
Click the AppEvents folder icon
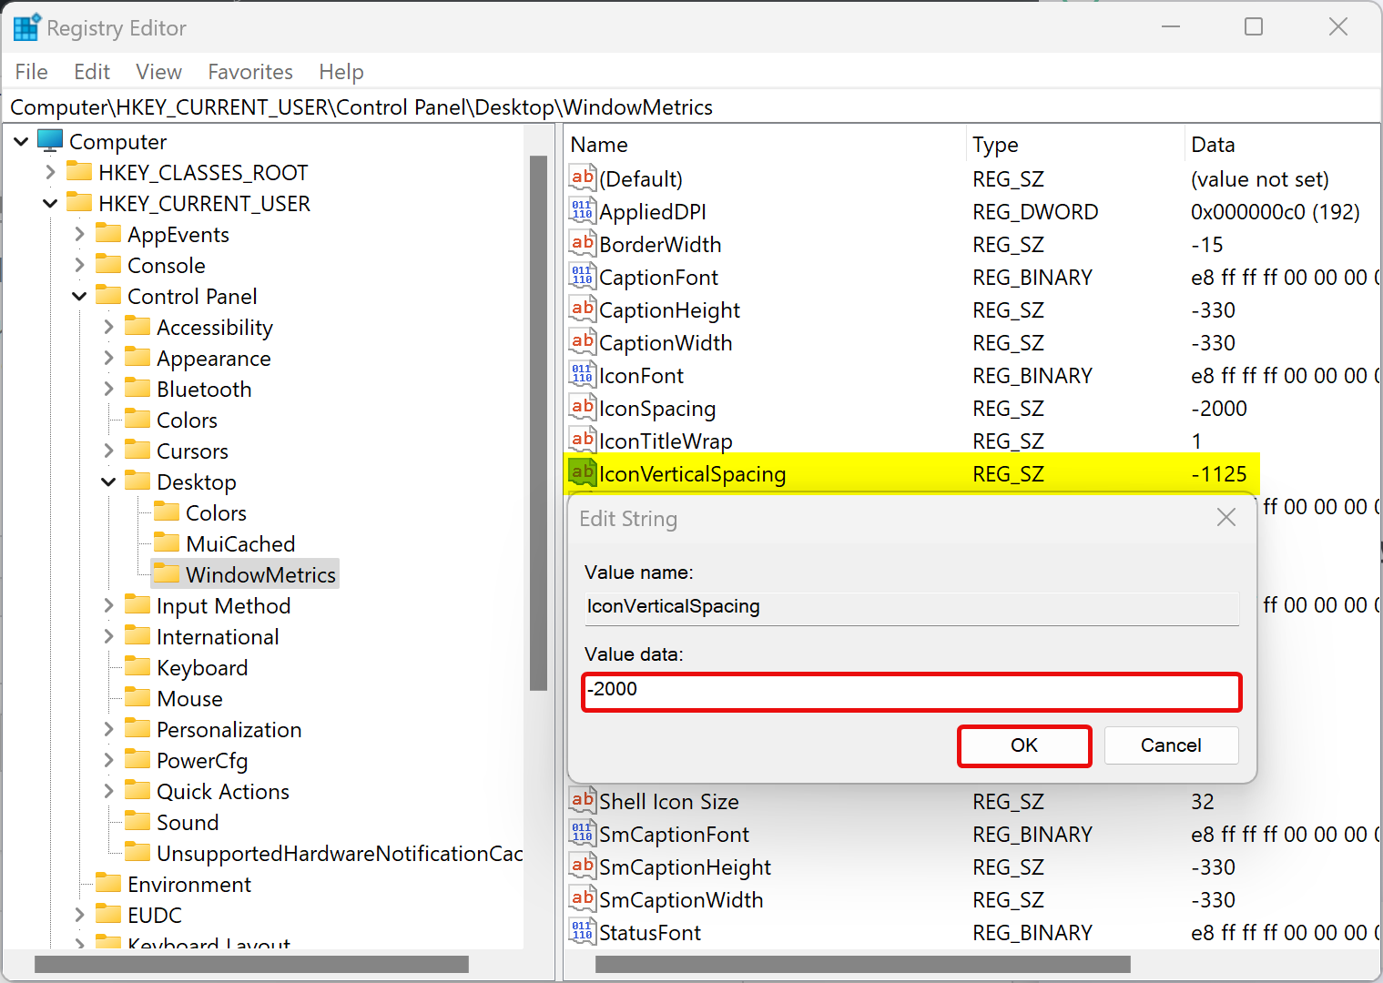click(109, 233)
